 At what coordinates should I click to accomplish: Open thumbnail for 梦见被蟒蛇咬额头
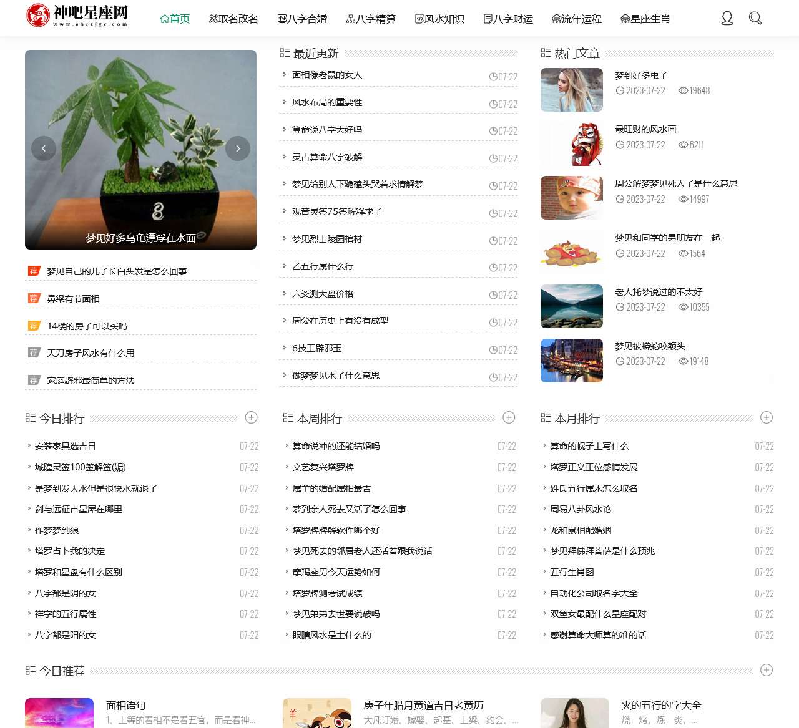[572, 361]
